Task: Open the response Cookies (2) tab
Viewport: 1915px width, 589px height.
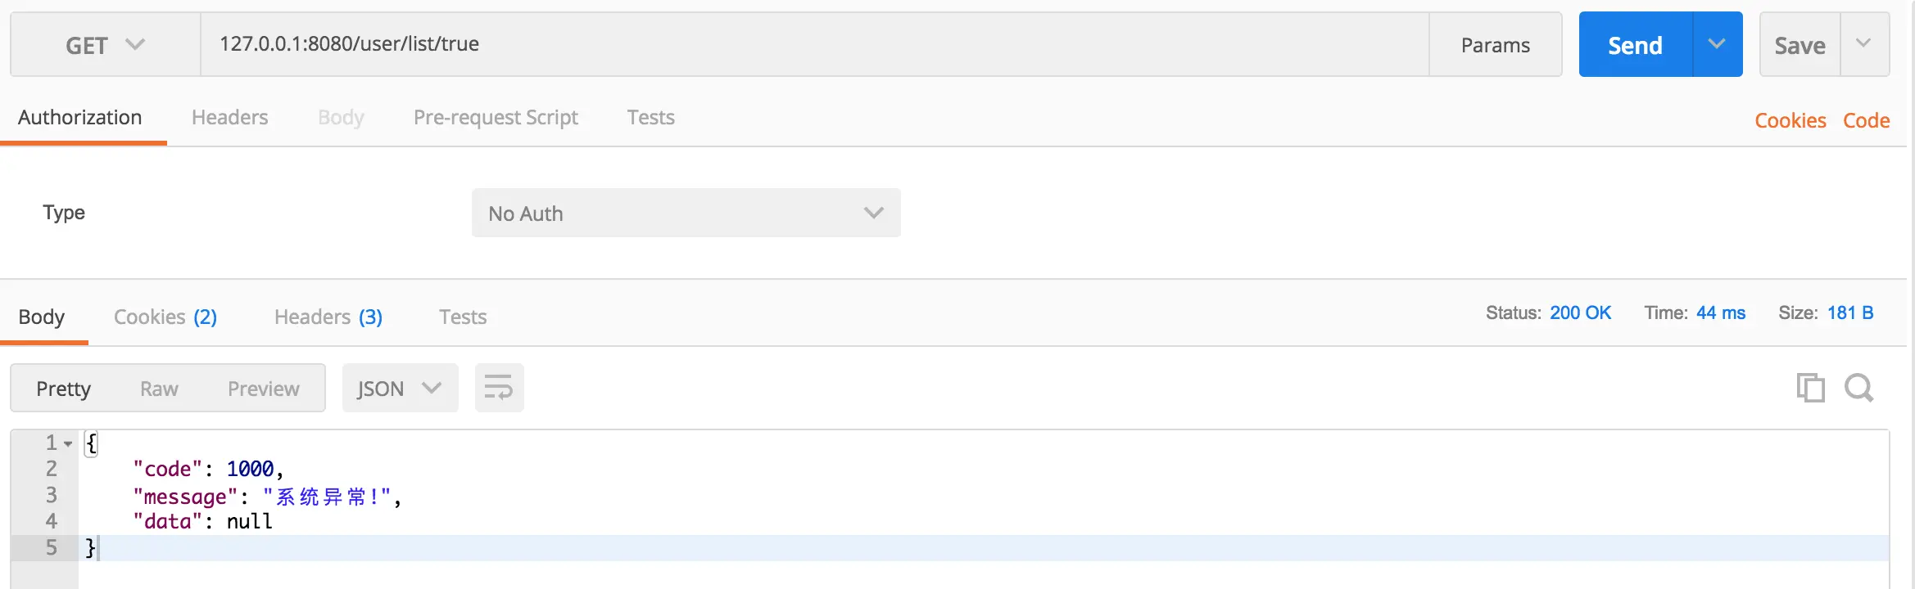Action: click(x=165, y=317)
